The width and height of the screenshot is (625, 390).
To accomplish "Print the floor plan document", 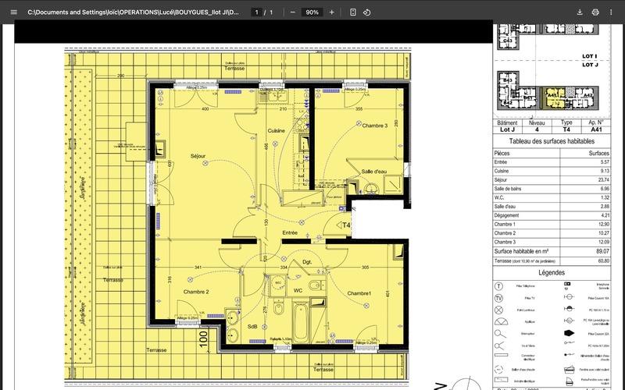I will point(595,12).
